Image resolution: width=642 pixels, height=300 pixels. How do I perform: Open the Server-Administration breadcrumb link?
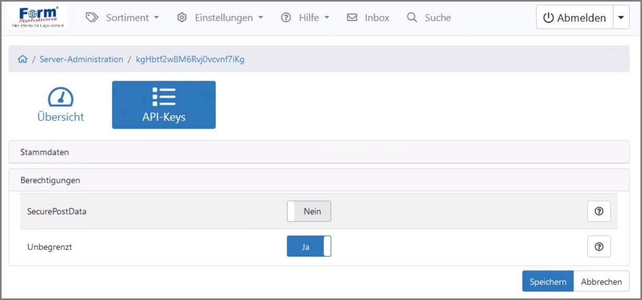pyautogui.click(x=81, y=59)
